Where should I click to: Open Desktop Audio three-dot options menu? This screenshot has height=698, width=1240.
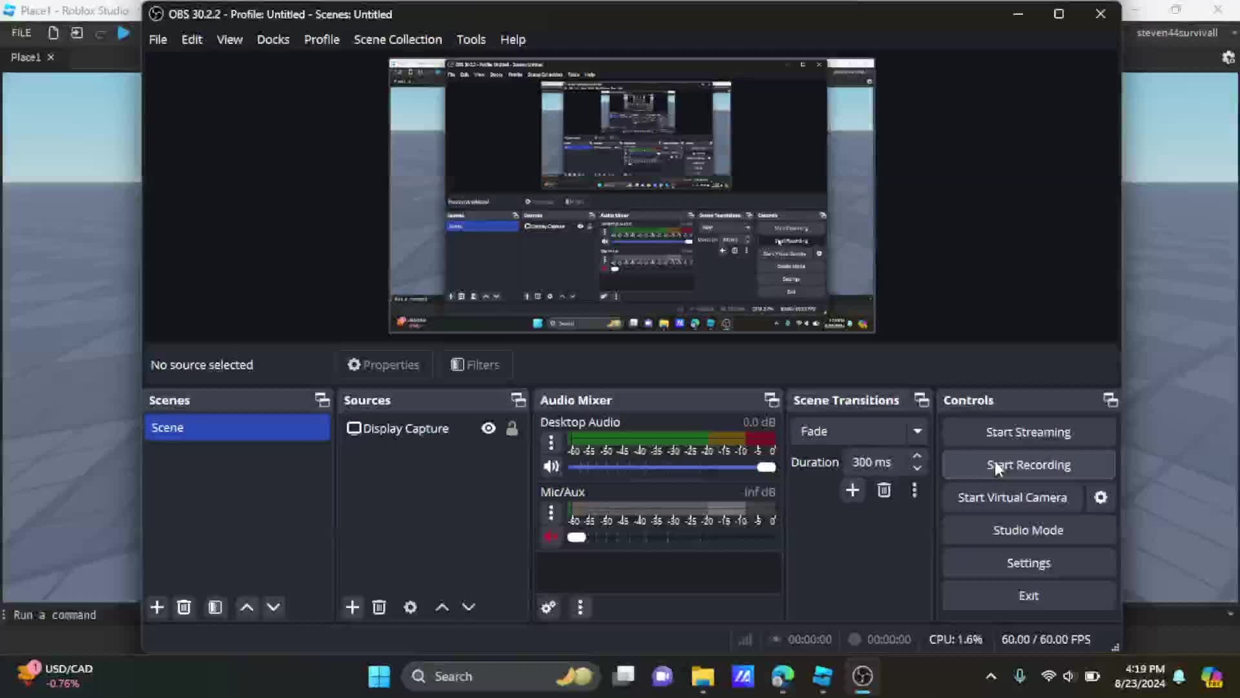click(551, 443)
